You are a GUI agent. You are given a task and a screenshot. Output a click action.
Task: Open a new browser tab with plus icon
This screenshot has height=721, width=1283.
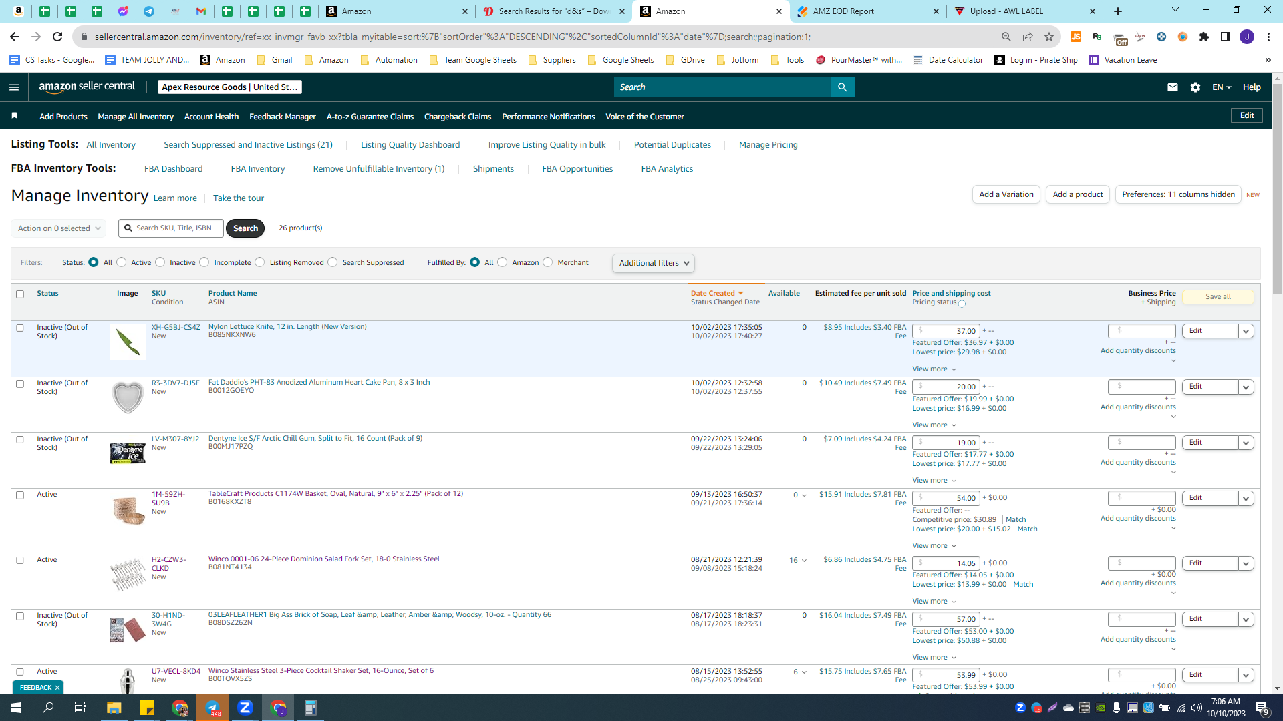tap(1118, 11)
